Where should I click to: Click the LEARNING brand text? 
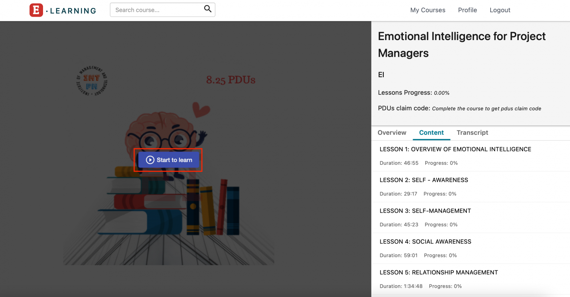coord(73,11)
